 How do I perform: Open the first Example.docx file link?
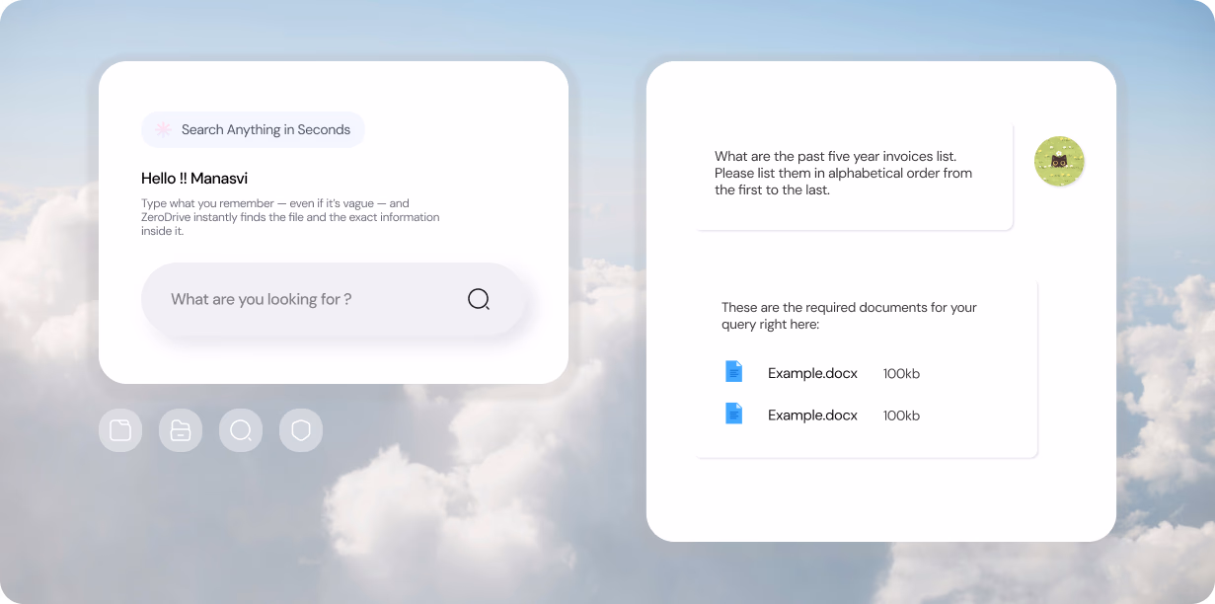[x=812, y=373]
